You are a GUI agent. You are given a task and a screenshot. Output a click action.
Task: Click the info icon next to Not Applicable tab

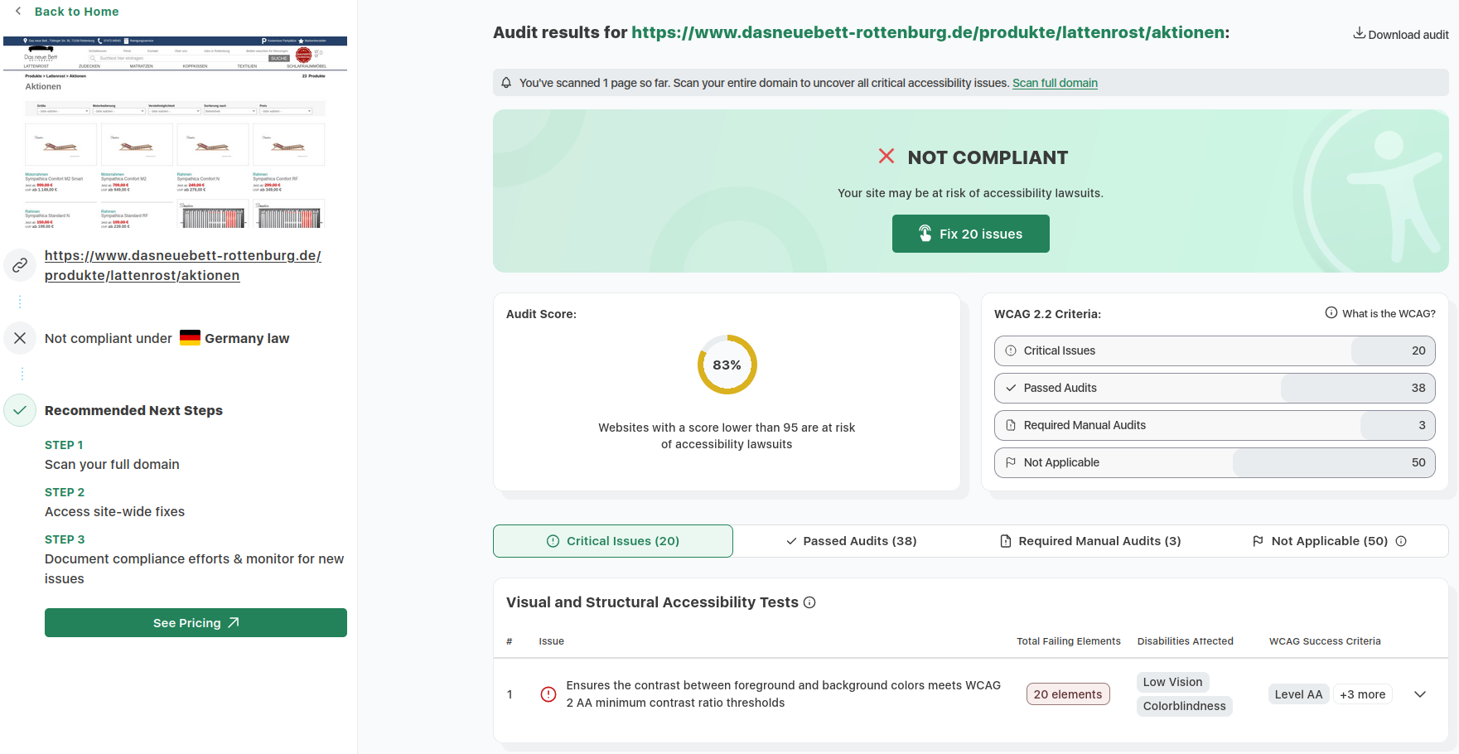click(1401, 541)
